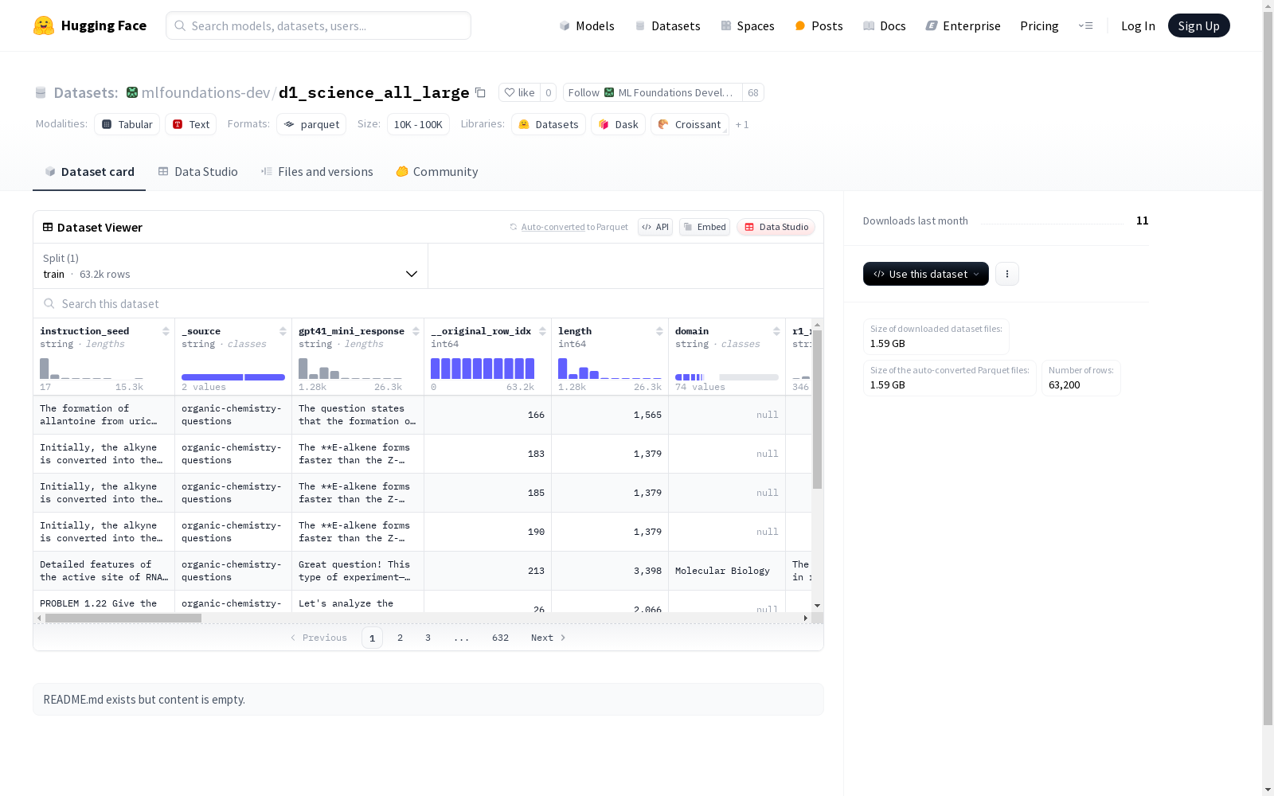Image resolution: width=1274 pixels, height=796 pixels.
Task: Click the Sign Up button
Action: tap(1198, 25)
